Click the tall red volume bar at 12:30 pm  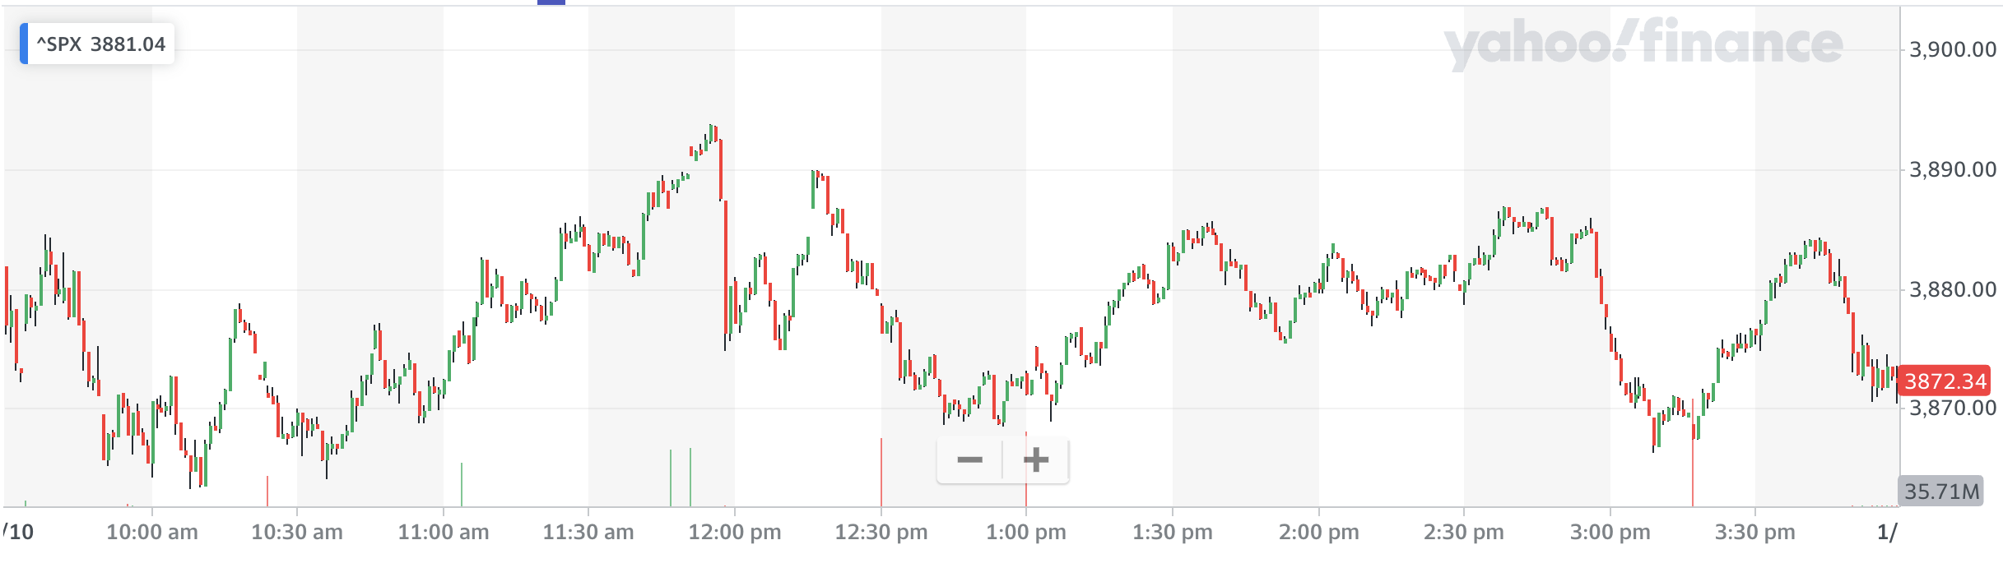click(x=881, y=473)
